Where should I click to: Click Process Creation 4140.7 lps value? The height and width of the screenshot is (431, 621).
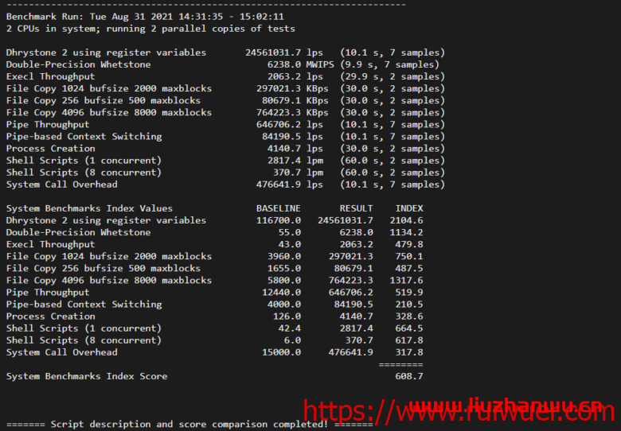(295, 149)
